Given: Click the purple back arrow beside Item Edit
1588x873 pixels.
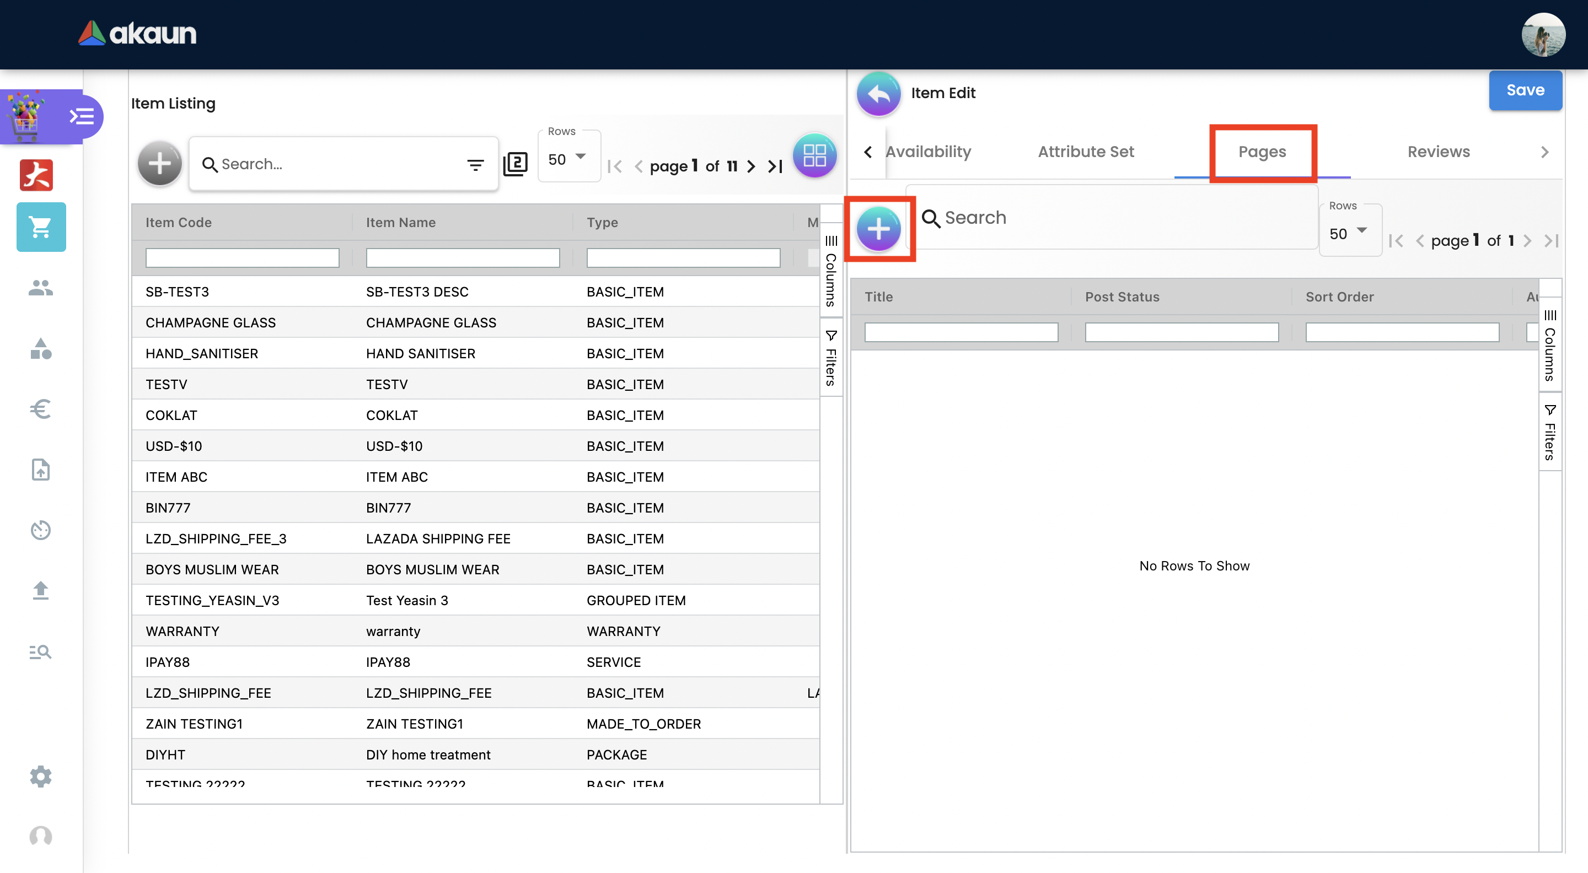Looking at the screenshot, I should [x=878, y=94].
